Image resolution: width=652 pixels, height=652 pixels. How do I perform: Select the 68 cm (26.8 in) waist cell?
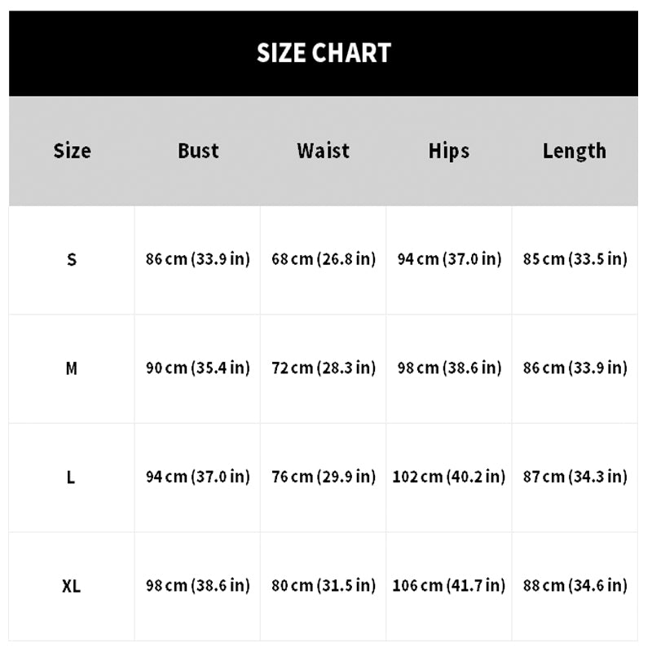324,259
